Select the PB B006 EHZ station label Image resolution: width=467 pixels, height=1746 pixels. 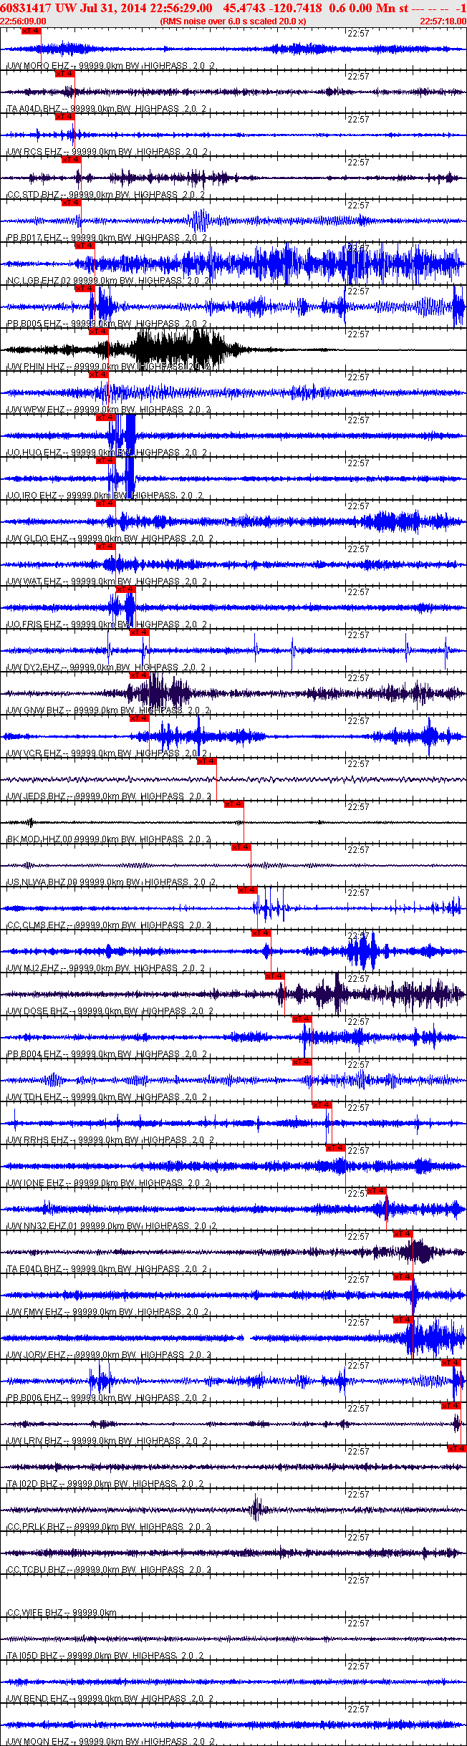point(34,1398)
